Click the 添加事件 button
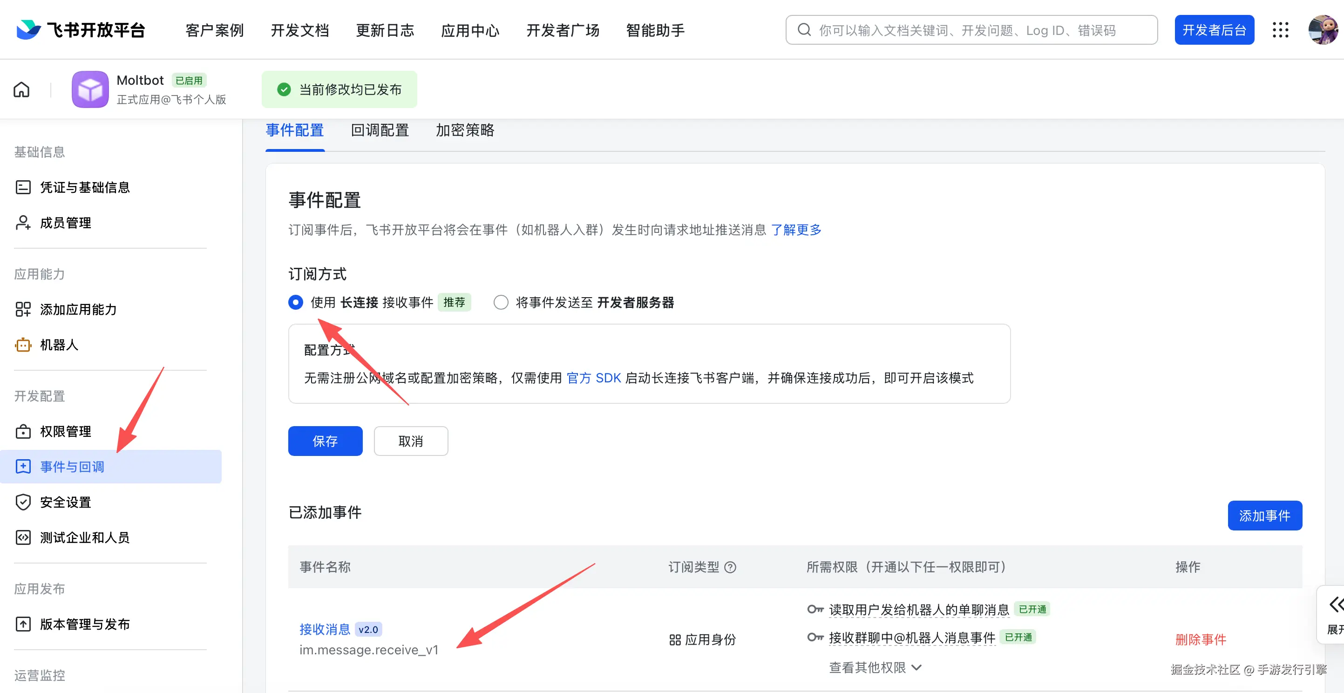Screen dimensions: 1344x693 click(x=1264, y=516)
